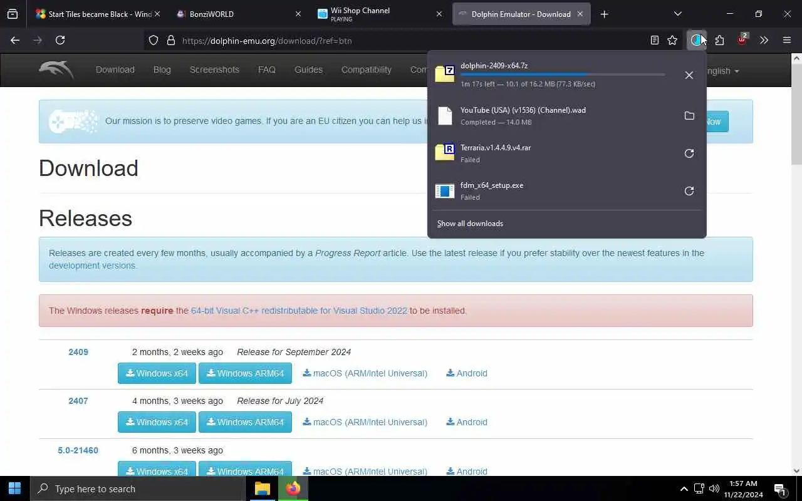Click the uBlock extension icon with badge 2
The image size is (802, 501).
(742, 40)
